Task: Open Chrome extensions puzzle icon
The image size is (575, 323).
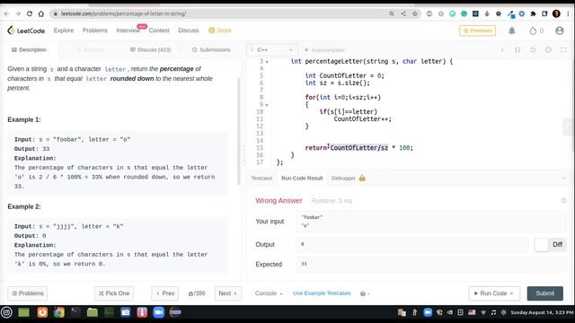Action: (x=533, y=13)
